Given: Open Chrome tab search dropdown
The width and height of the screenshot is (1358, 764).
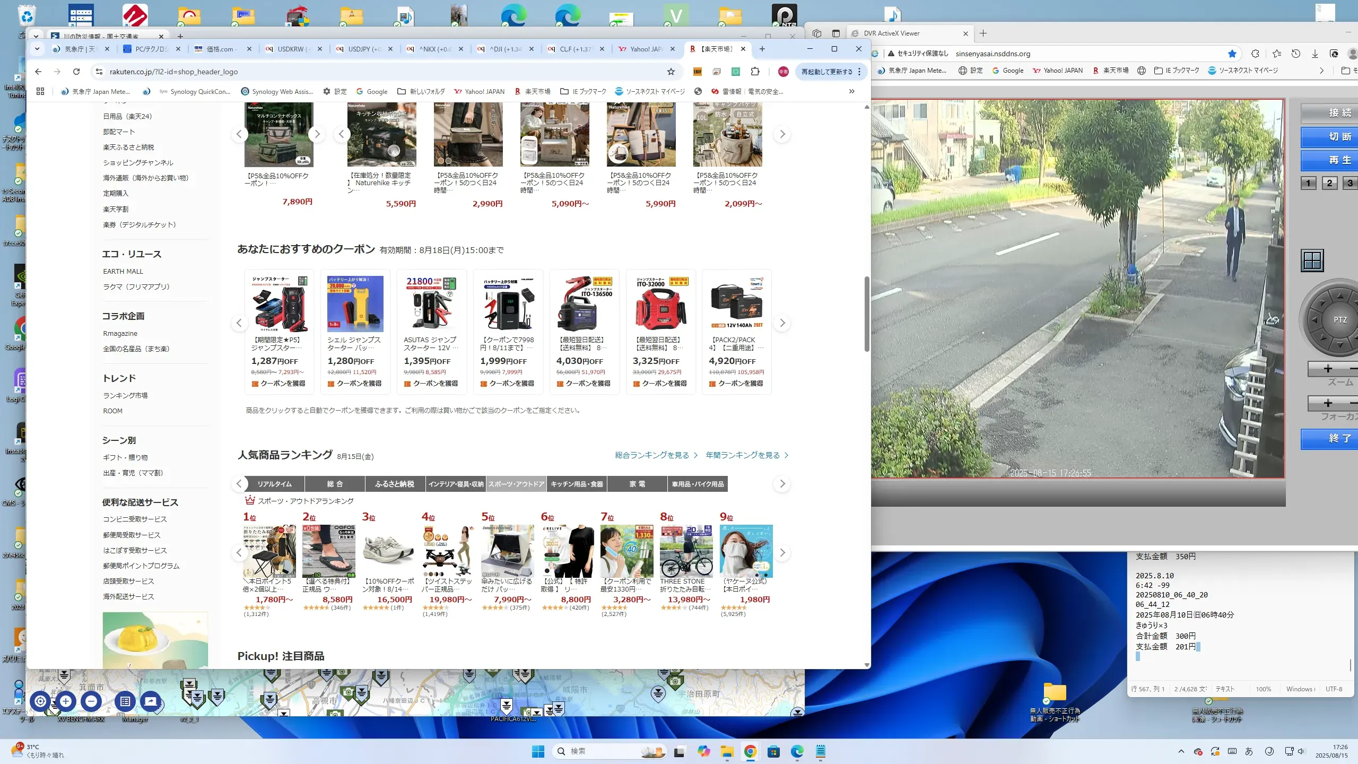Looking at the screenshot, I should (37, 49).
